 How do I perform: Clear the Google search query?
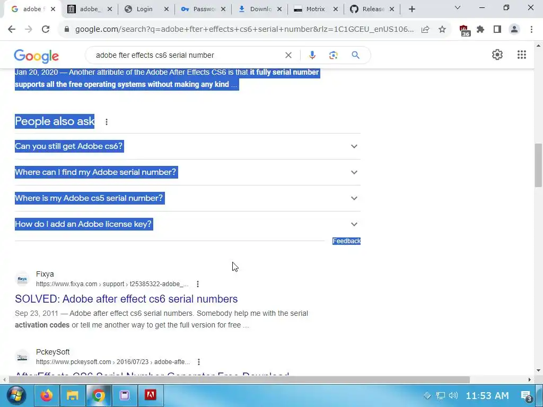pos(288,55)
